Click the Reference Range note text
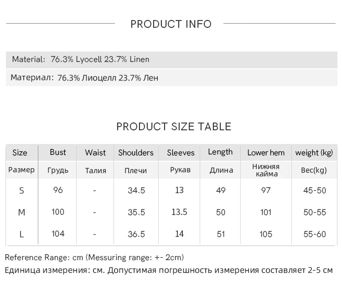Image resolution: width=342 pixels, height=287 pixels. (94, 257)
